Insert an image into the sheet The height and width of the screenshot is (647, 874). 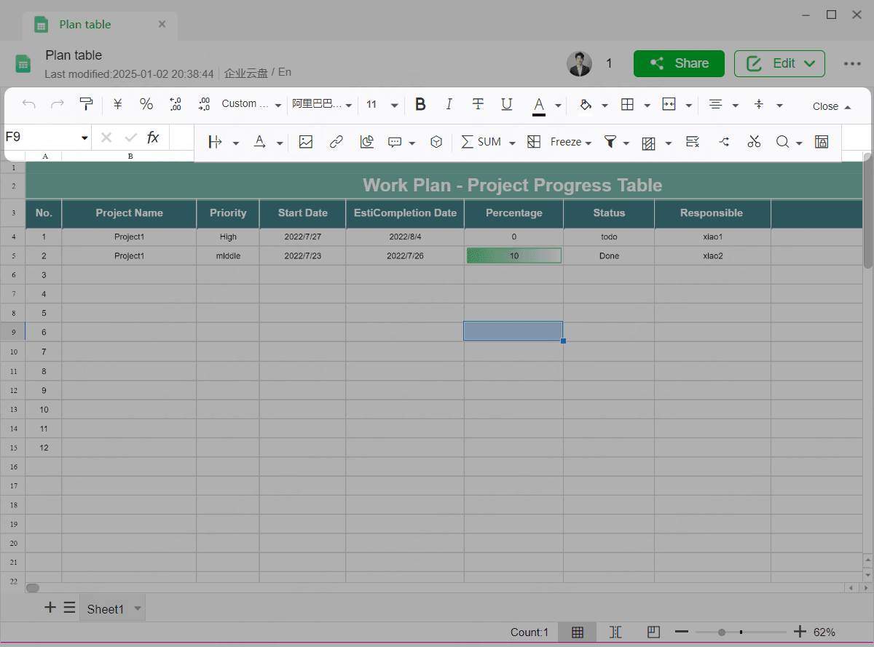pos(306,142)
